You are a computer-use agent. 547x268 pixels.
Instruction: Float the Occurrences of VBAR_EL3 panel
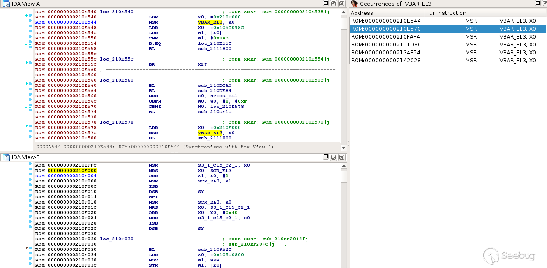coord(544,4)
